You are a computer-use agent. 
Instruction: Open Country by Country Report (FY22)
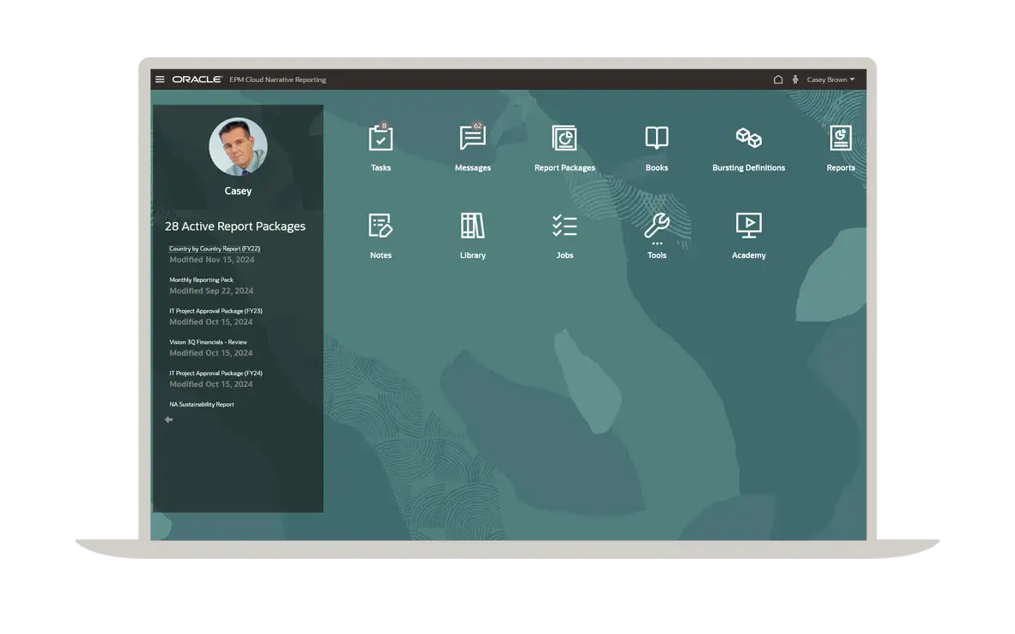214,249
